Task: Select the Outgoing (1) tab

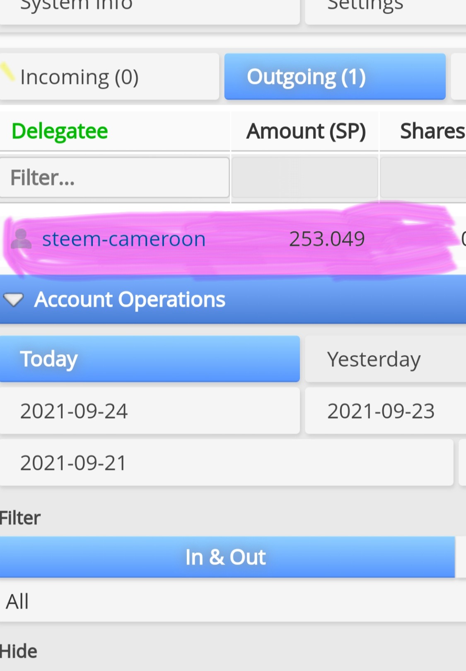Action: click(x=335, y=77)
